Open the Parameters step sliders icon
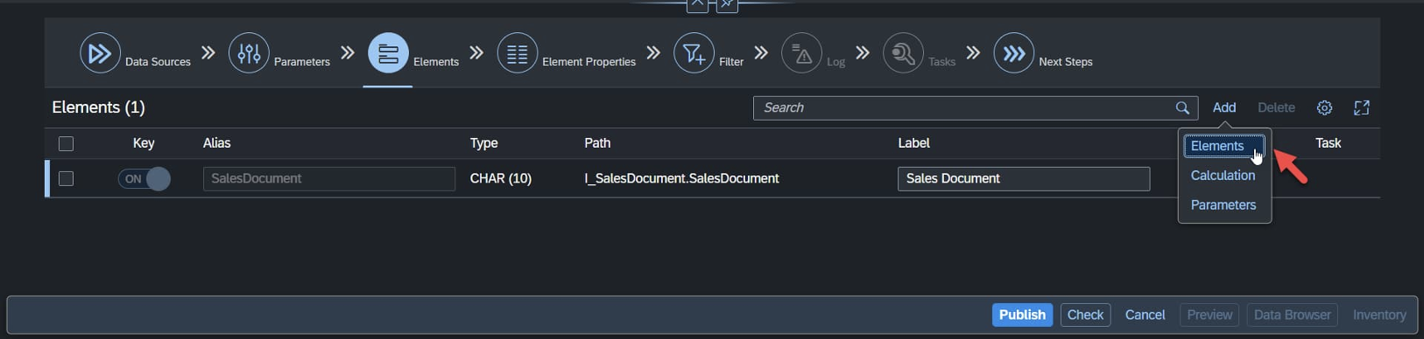This screenshot has width=1424, height=339. 249,53
